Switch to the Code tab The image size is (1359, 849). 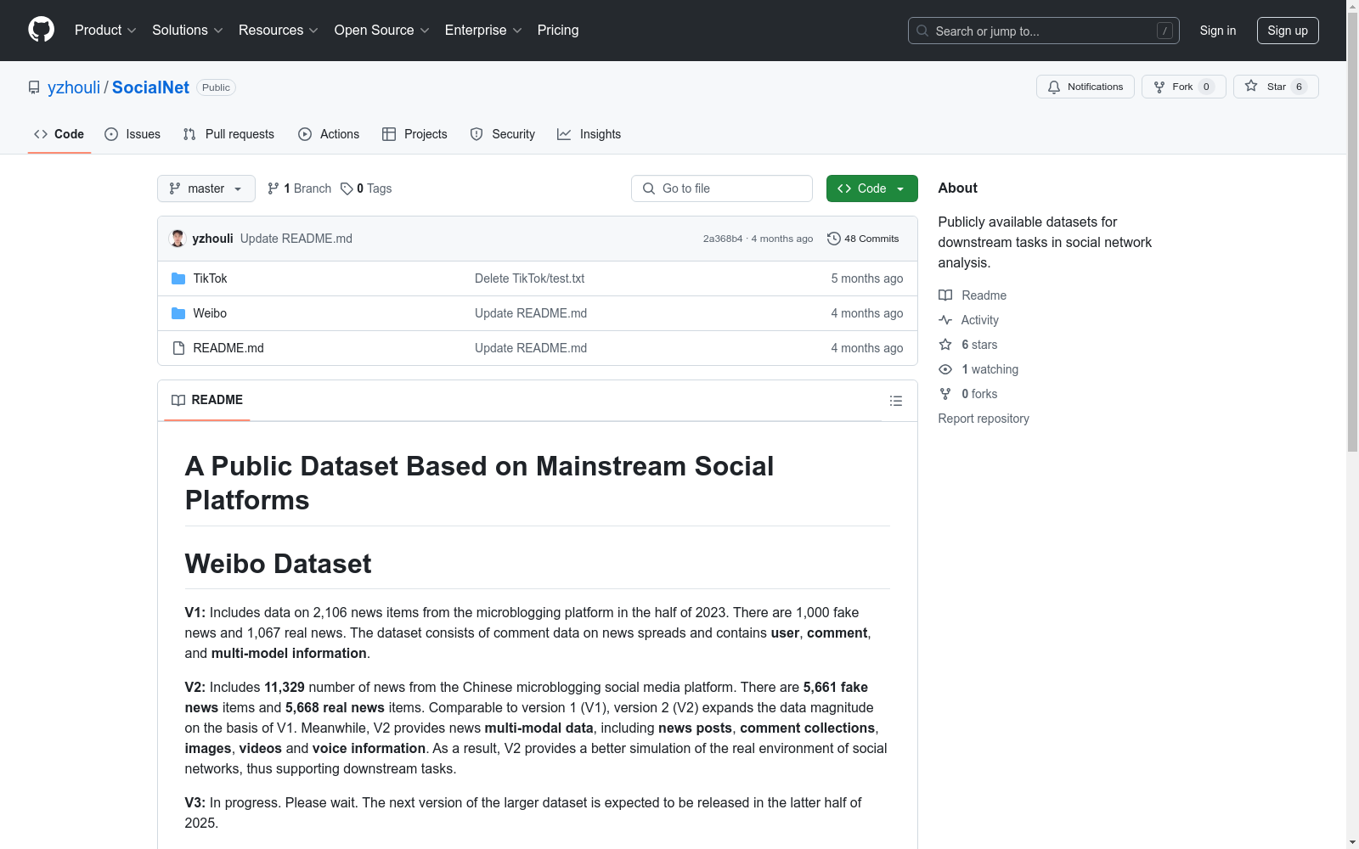click(59, 134)
